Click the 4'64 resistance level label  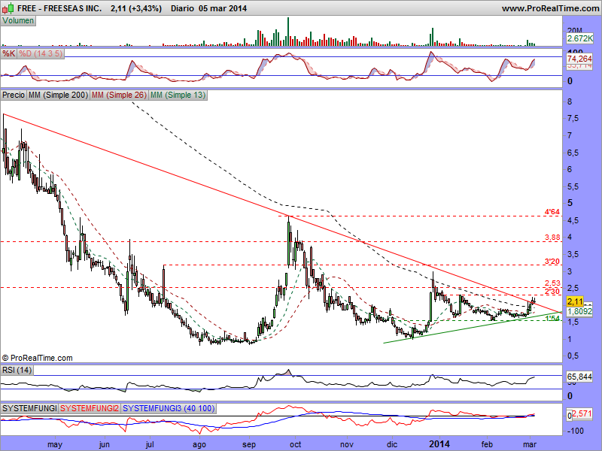pyautogui.click(x=552, y=212)
